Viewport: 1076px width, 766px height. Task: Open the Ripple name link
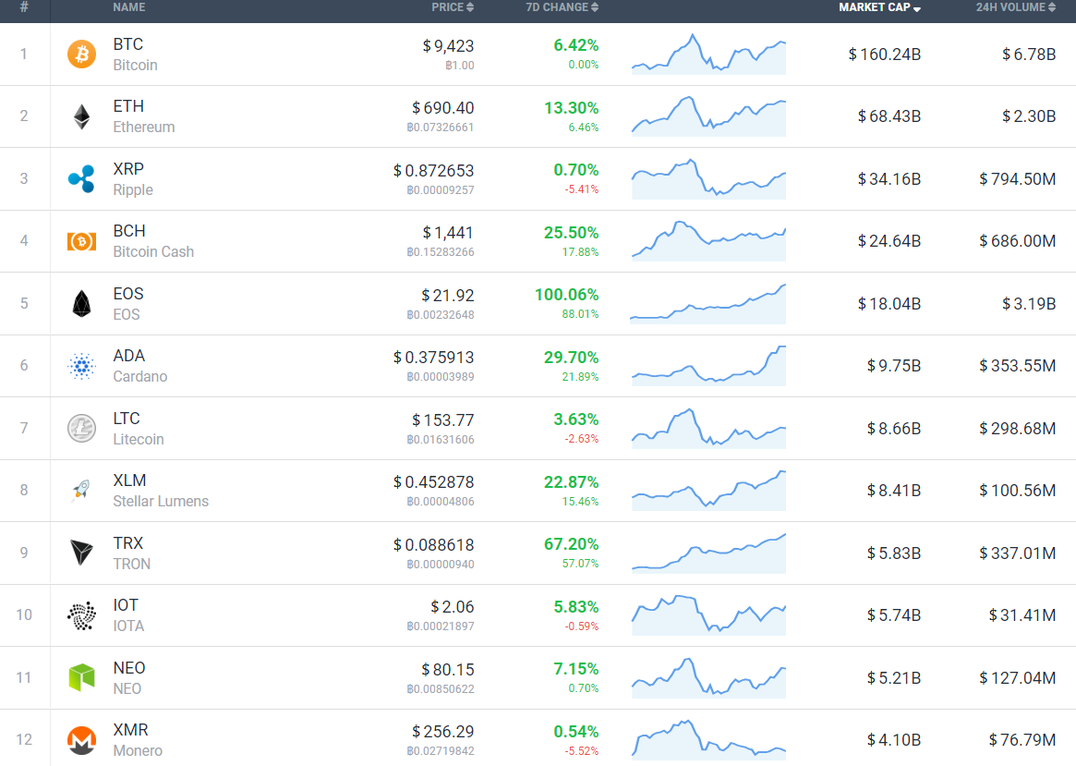[132, 190]
